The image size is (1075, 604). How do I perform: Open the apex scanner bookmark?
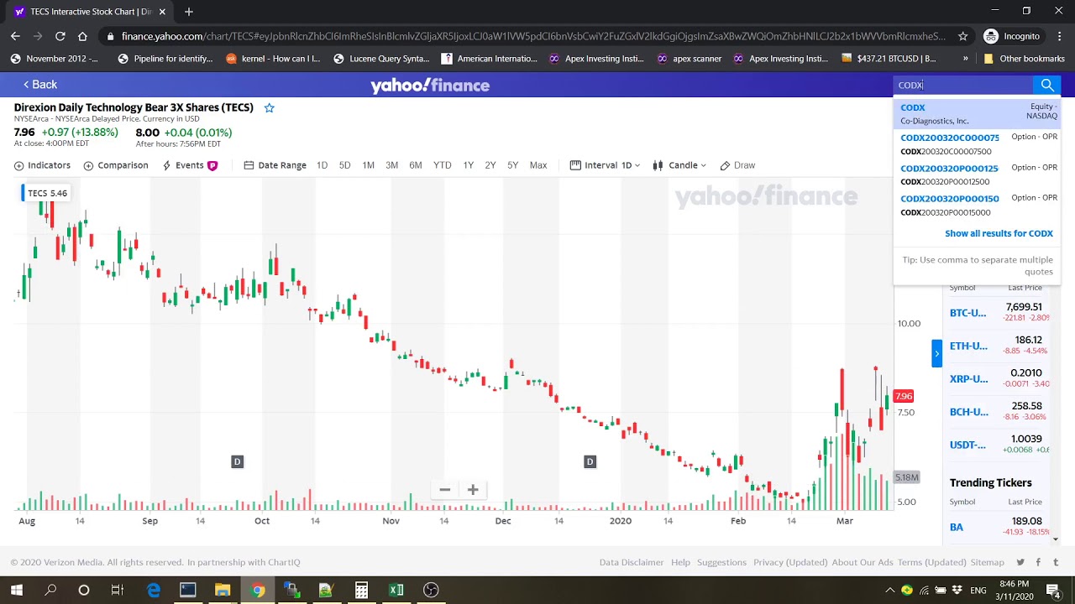pos(689,59)
